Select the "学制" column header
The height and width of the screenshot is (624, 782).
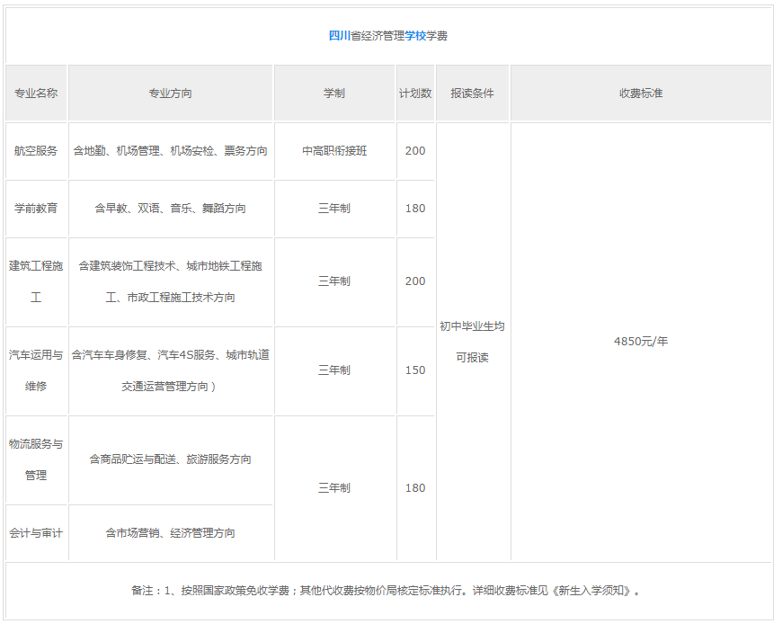click(x=334, y=94)
